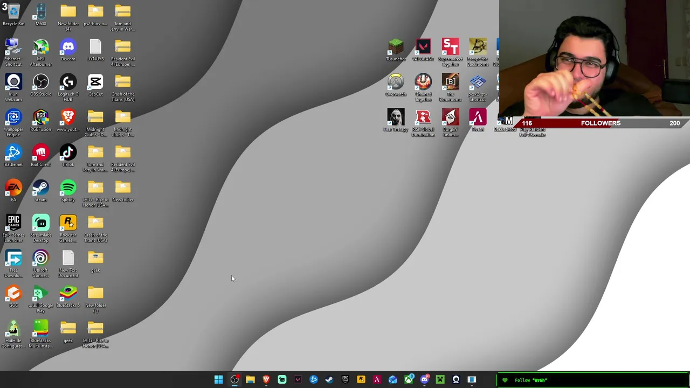This screenshot has width=690, height=388.
Task: Select the New folder (4) folder
Action: point(68,17)
